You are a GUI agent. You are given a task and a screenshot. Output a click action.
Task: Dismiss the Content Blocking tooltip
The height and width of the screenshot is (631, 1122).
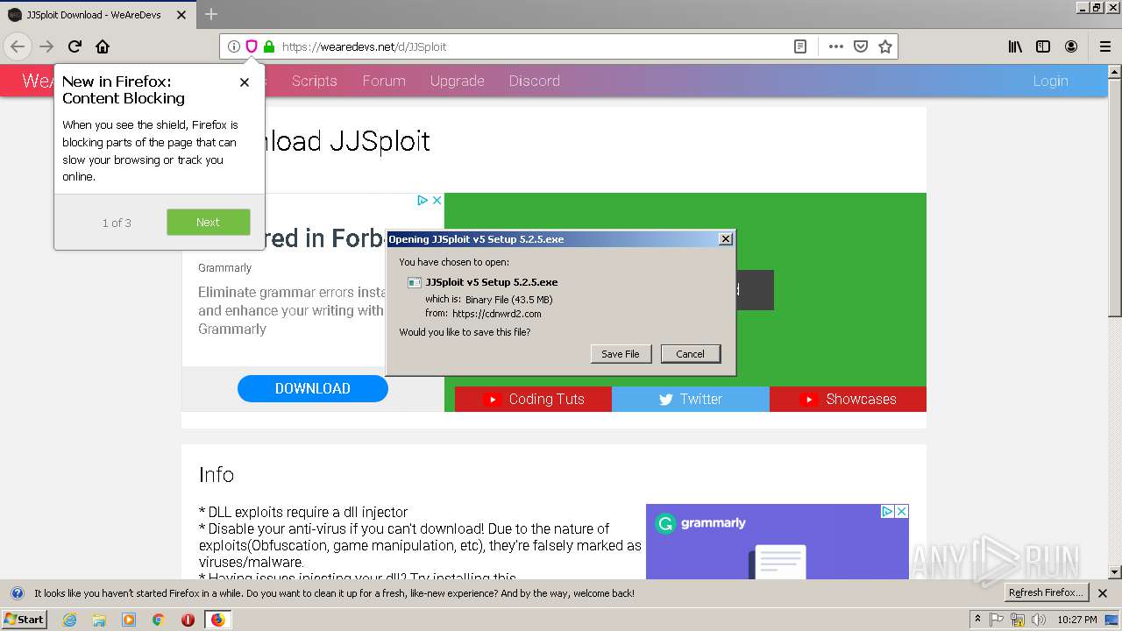coord(245,82)
